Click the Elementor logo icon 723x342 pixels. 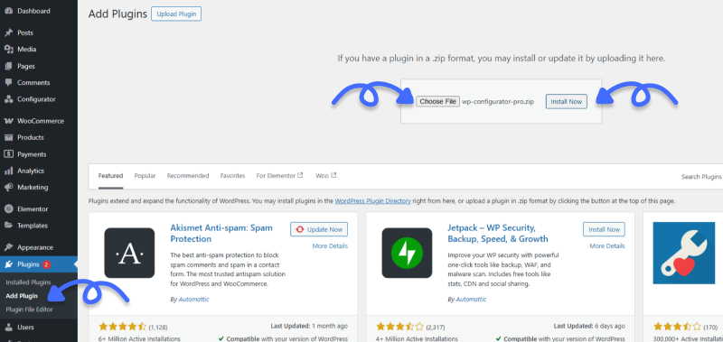8,209
